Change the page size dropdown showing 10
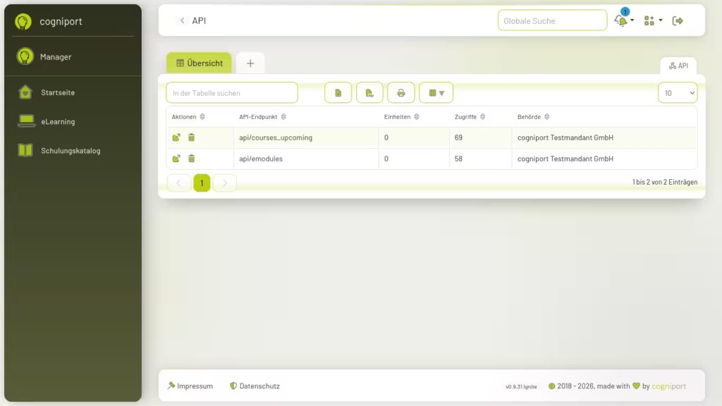 coord(678,93)
